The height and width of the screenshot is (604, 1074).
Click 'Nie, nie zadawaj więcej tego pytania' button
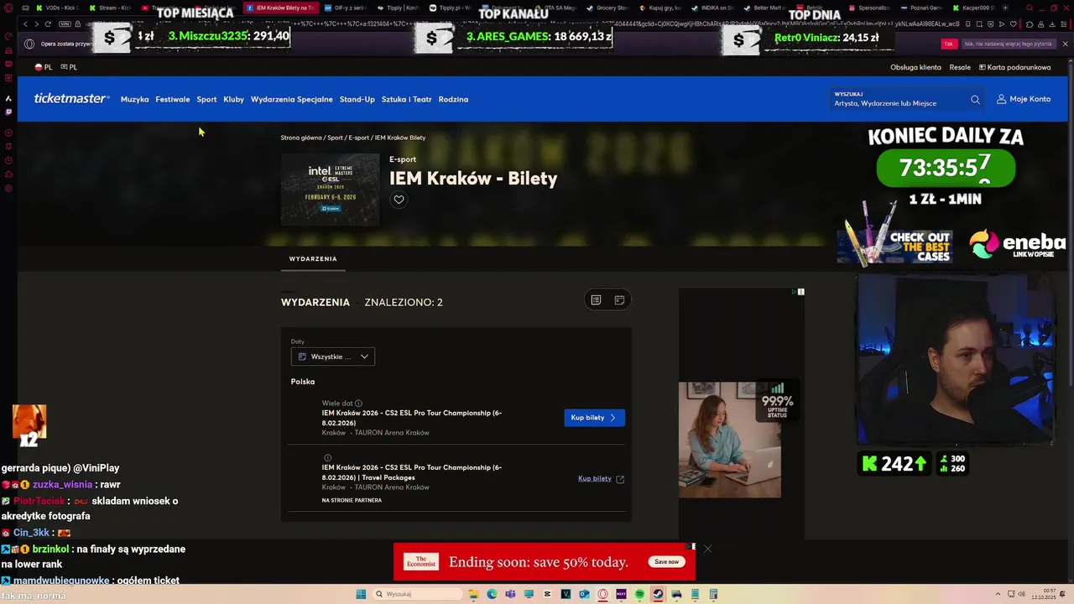click(x=1008, y=44)
